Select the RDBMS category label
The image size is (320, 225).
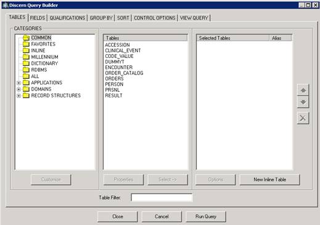click(x=39, y=70)
